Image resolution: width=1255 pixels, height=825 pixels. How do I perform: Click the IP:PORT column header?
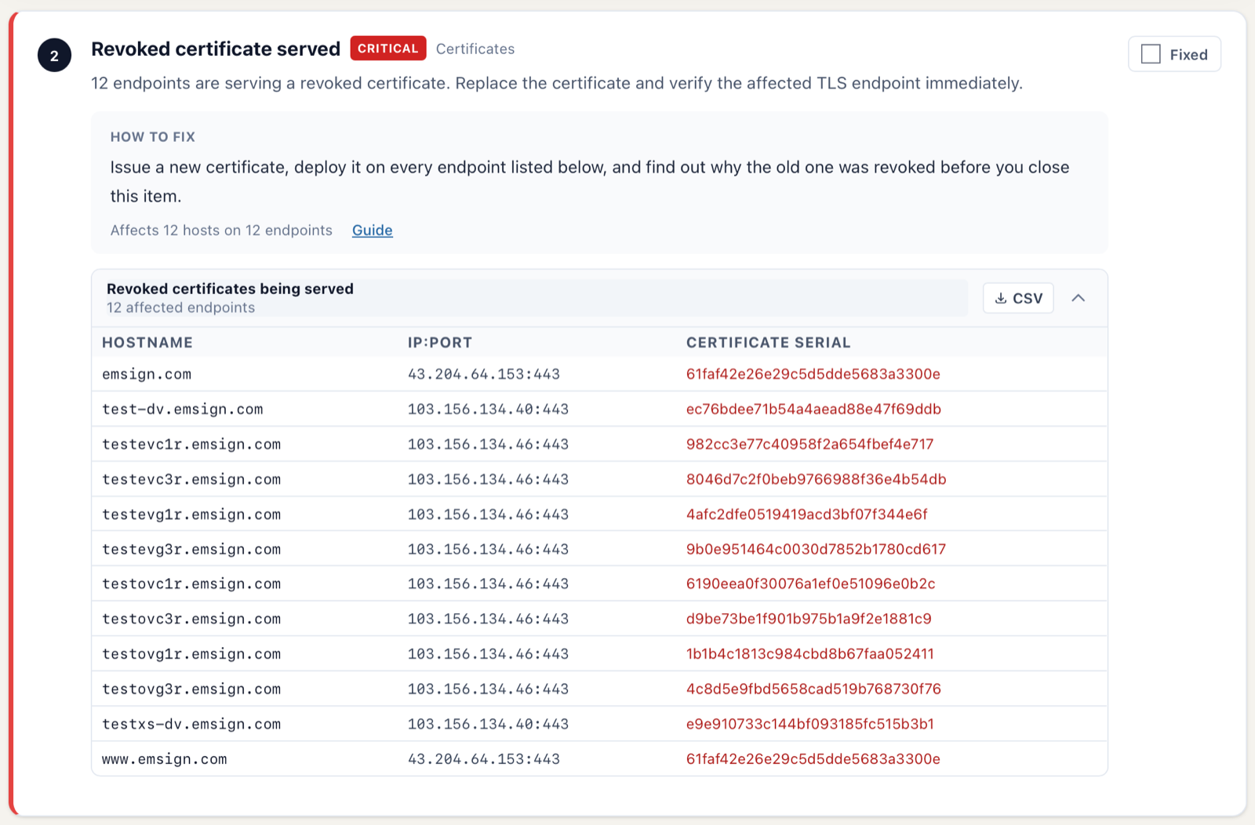(440, 343)
